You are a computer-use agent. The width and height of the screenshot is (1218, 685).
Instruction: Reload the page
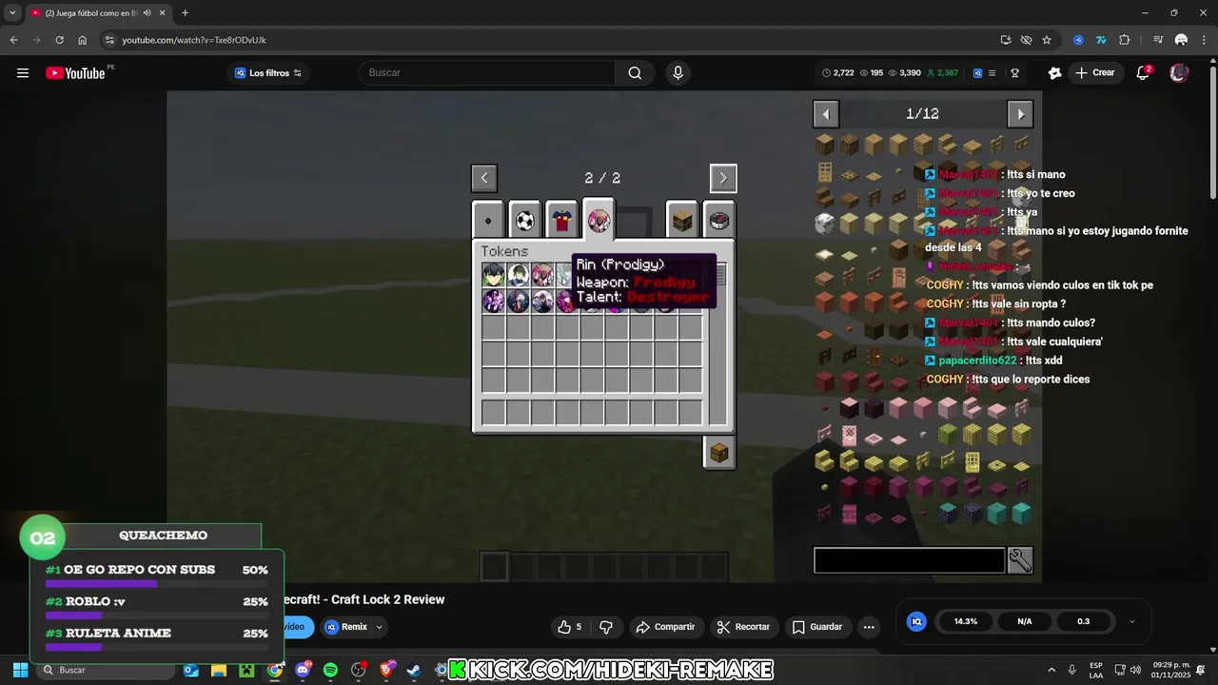click(59, 40)
